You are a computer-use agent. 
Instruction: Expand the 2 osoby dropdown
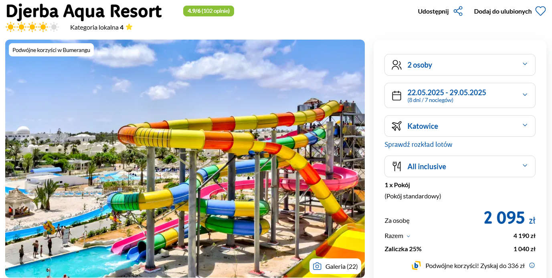(x=460, y=65)
